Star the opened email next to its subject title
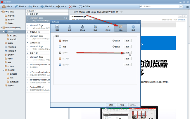Viewport: 190px width, 119px height. [x=122, y=12]
